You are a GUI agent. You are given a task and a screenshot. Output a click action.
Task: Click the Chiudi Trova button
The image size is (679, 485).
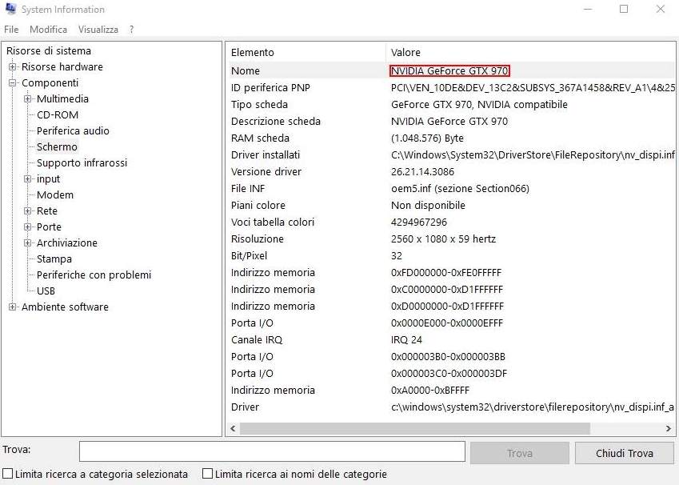pyautogui.click(x=624, y=453)
